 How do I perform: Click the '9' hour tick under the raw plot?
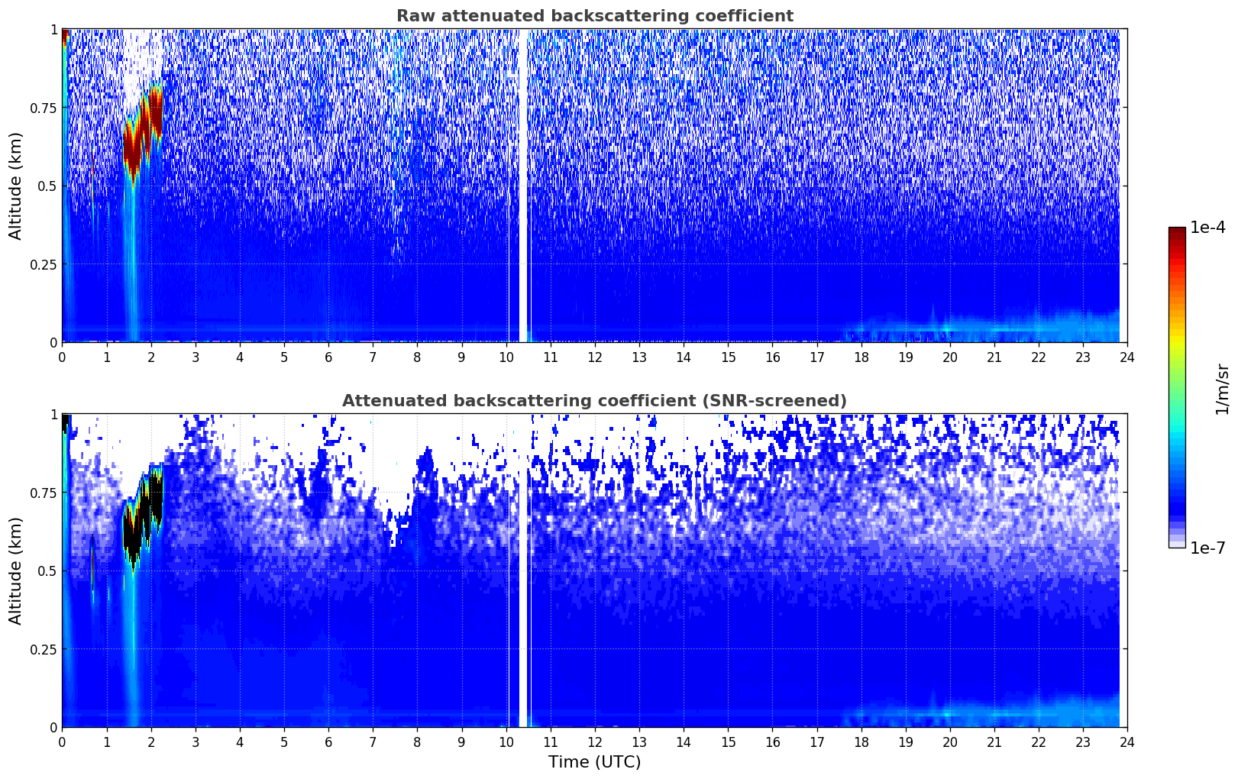tap(461, 357)
